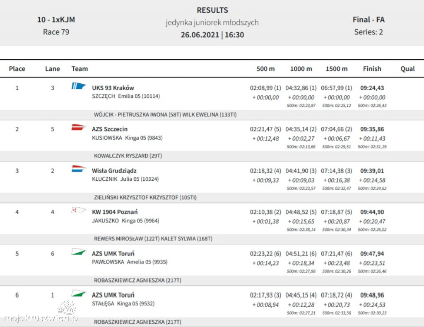Click the 500 m column header
Viewport: 424px width, 327px height.
265,69
